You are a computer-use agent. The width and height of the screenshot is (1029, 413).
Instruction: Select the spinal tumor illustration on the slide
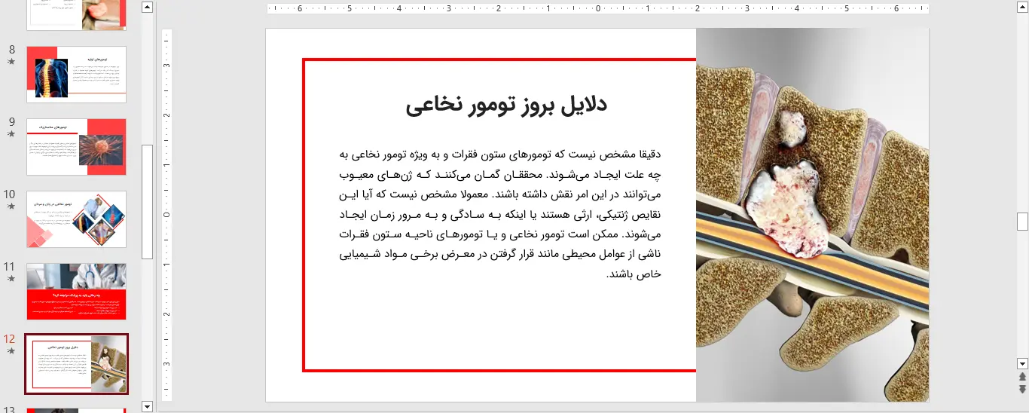812,215
